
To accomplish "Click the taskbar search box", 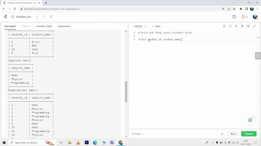I will (33, 142).
